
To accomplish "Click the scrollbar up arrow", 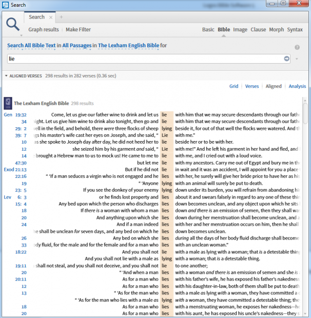I will point(305,100).
